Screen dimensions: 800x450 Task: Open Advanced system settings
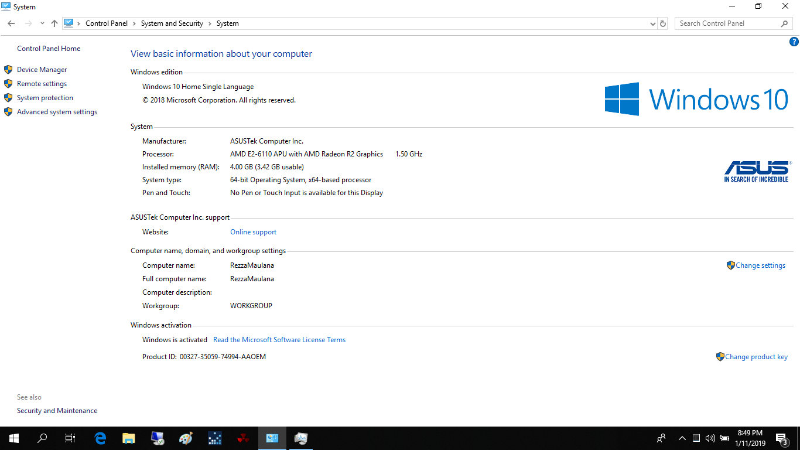point(57,112)
